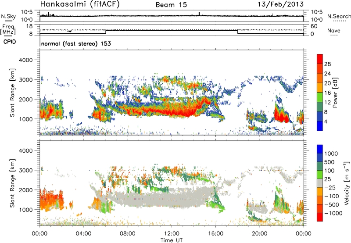The height and width of the screenshot is (243, 351).
Task: Click 'Slant Range [km]' label of velocity panel
Action: 13,183
